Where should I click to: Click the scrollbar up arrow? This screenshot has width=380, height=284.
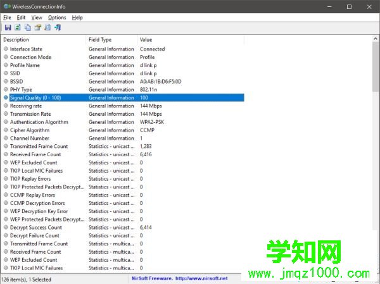pyautogui.click(x=376, y=39)
